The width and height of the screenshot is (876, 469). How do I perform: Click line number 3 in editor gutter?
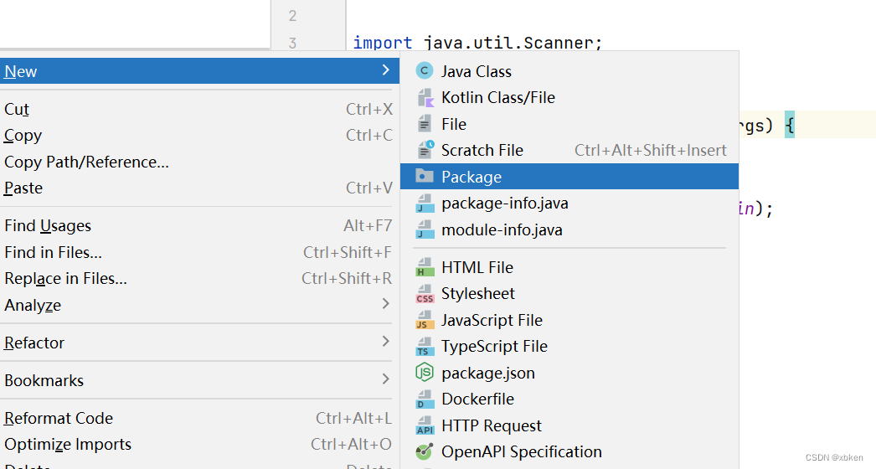[292, 44]
